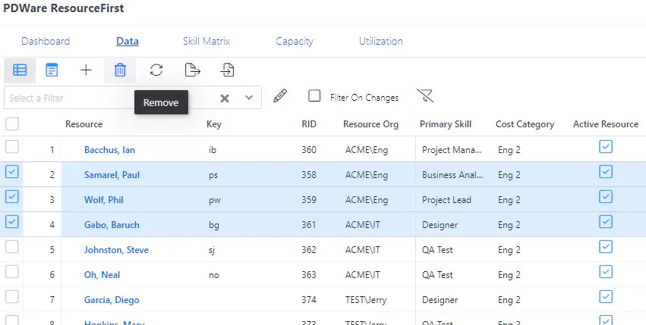Open the Samarel, Paul resource link
Screen dimensions: 646x325
[112, 175]
